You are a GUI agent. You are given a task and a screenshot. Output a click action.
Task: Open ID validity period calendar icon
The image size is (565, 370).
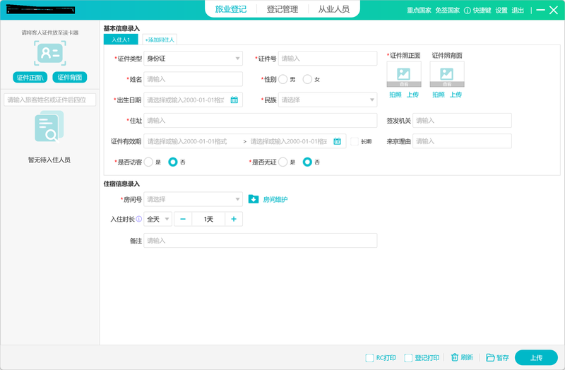pyautogui.click(x=337, y=141)
